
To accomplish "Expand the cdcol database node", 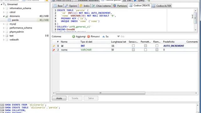I will tap(4, 12).
